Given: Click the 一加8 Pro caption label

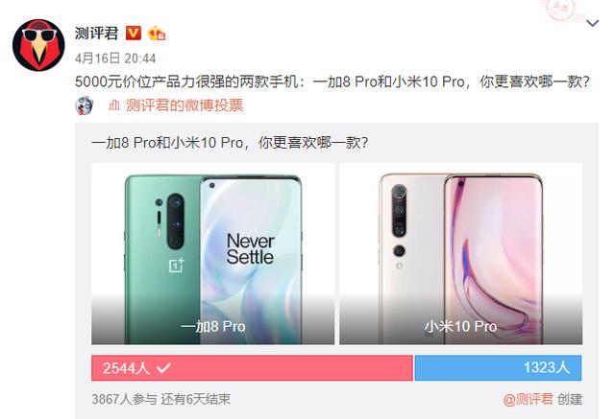Looking at the screenshot, I should (x=213, y=326).
